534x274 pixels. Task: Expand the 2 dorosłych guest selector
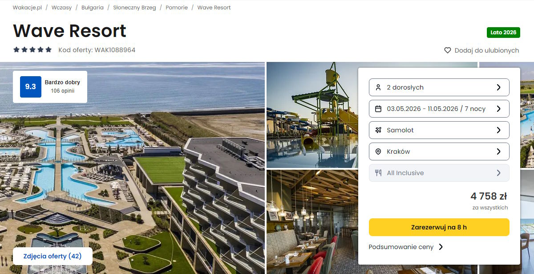tap(439, 87)
